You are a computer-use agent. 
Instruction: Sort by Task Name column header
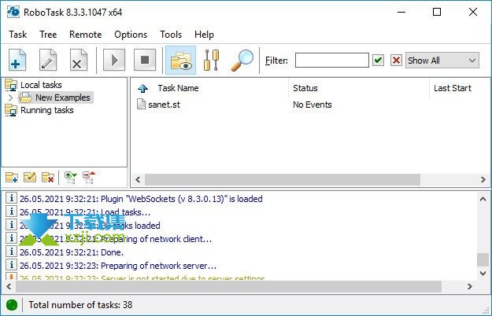click(x=178, y=88)
